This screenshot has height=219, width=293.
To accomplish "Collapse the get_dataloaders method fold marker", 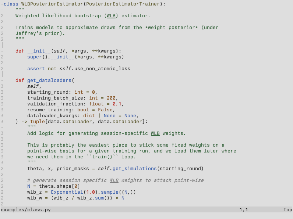I will [2, 80].
